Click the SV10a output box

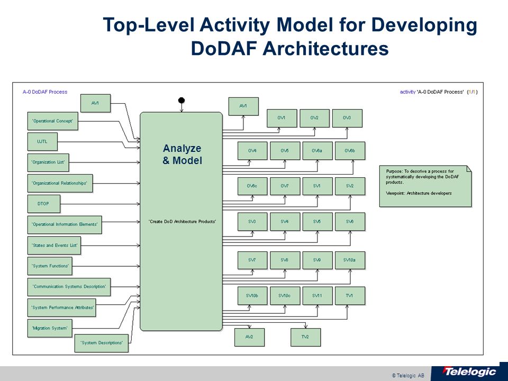[x=350, y=260]
